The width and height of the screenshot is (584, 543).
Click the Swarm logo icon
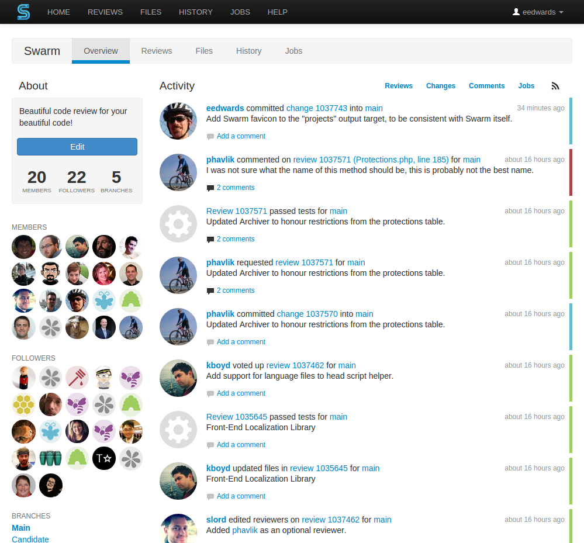pyautogui.click(x=23, y=12)
